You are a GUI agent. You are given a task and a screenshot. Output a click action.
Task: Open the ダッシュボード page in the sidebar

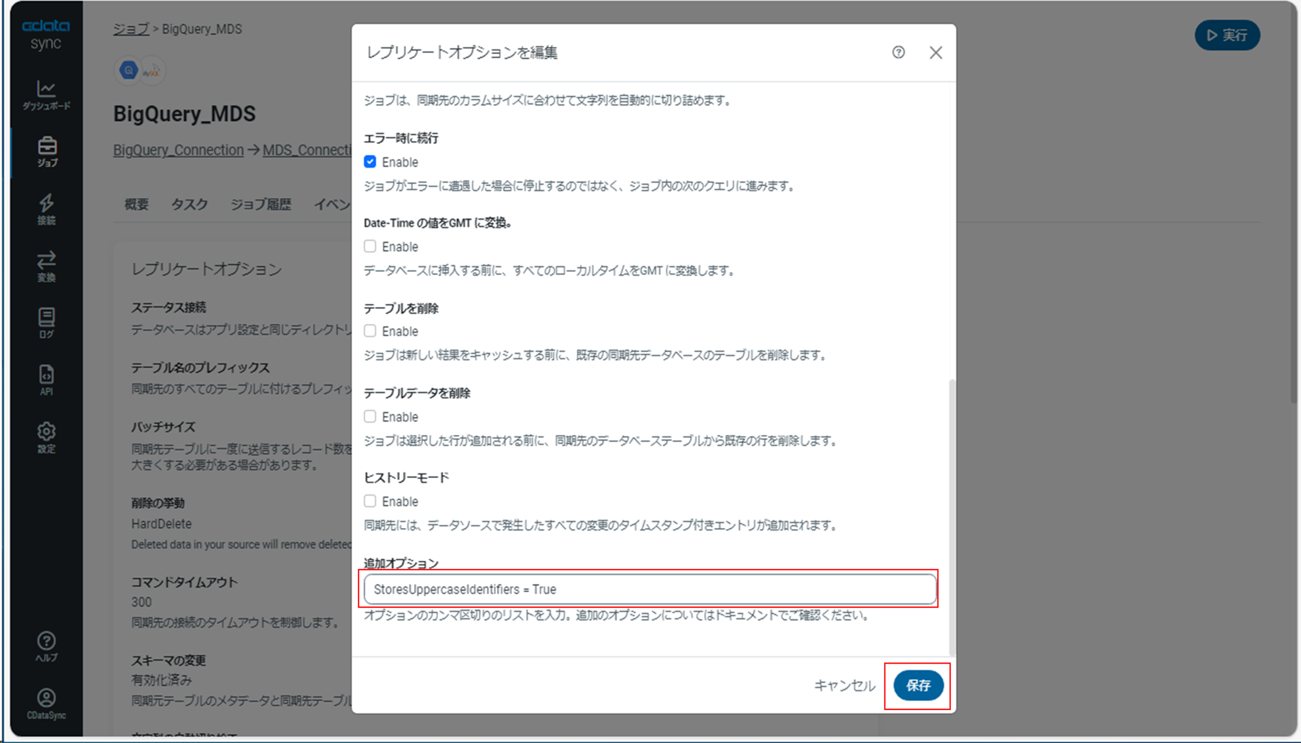(46, 95)
